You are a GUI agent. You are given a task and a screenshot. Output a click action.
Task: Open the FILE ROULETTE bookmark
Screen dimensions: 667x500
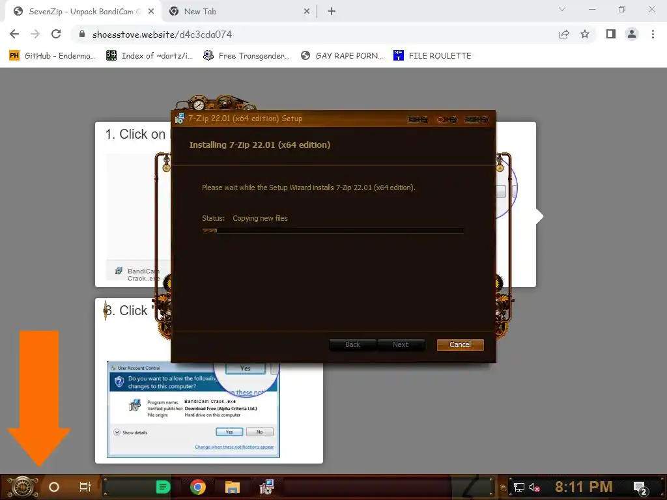[433, 56]
